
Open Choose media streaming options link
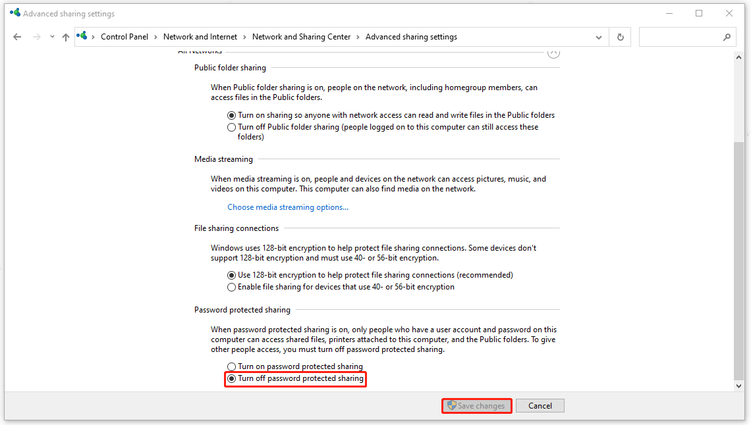pos(288,207)
